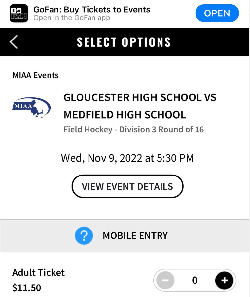Click the Adult Ticket quantity value 0

[x=195, y=281]
